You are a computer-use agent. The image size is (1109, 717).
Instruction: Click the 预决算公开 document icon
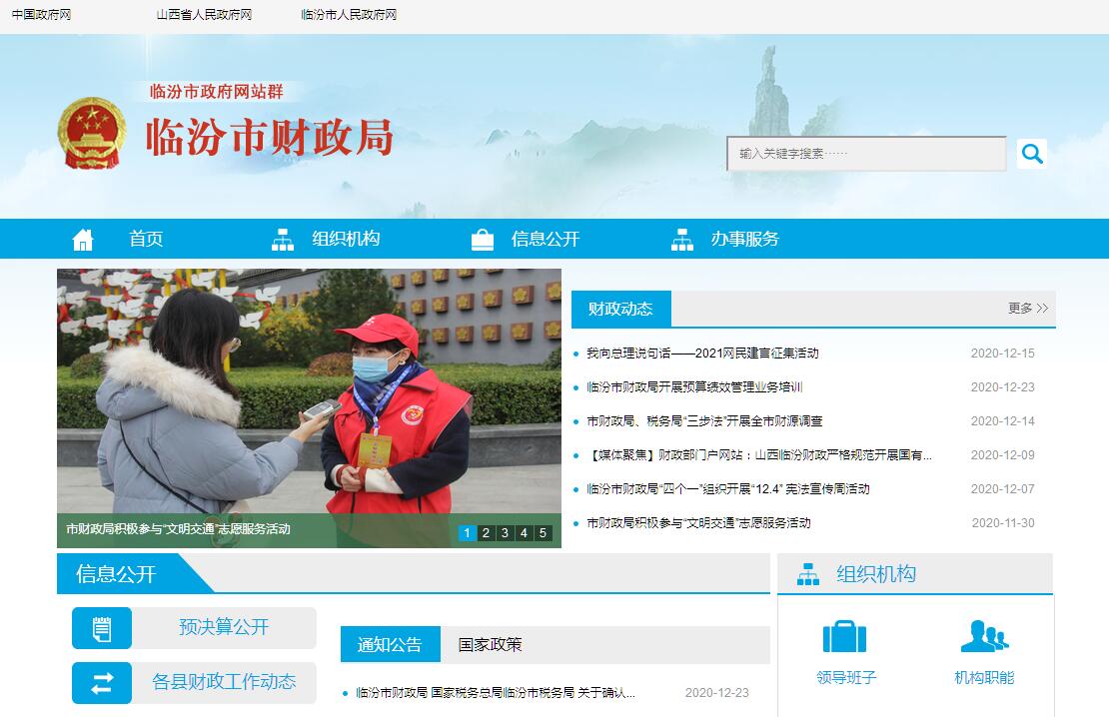coord(102,628)
